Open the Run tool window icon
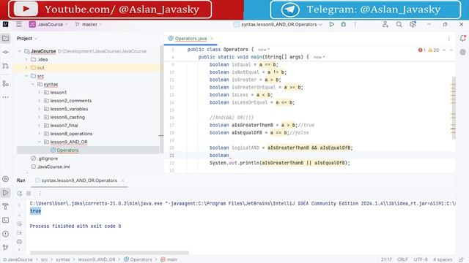Image resolution: width=469 pixels, height=263 pixels. [5, 193]
